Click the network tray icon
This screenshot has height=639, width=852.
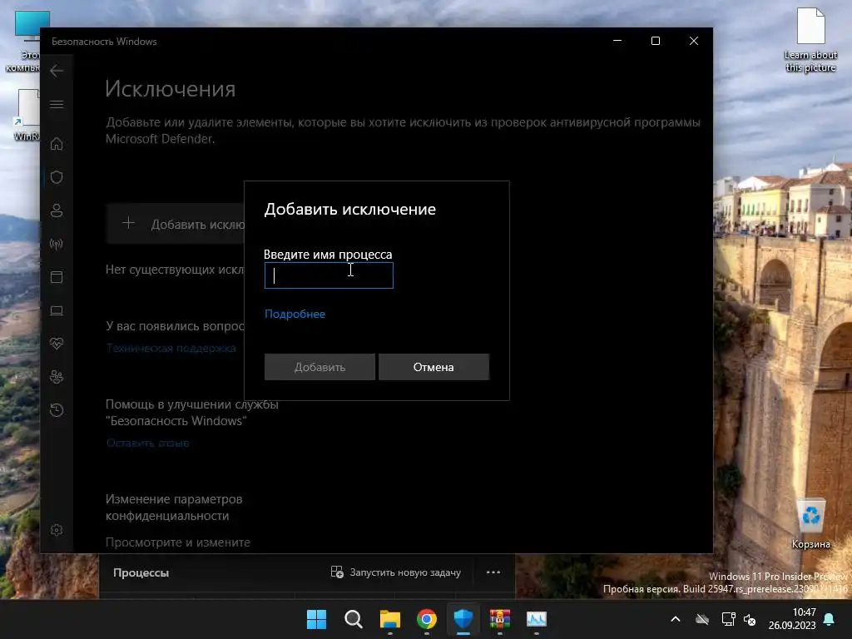(728, 619)
